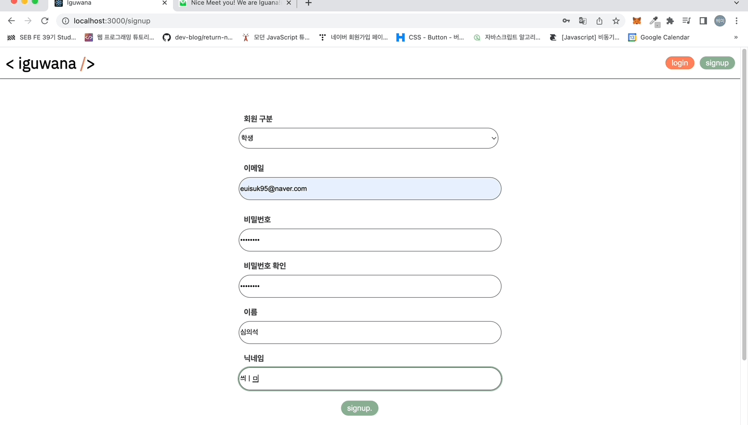748x425 pixels.
Task: Share this page via share icon
Action: click(x=599, y=21)
